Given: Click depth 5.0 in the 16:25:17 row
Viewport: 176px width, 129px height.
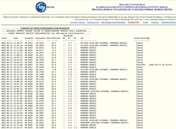Looking at the screenshot, I should coord(54,70).
